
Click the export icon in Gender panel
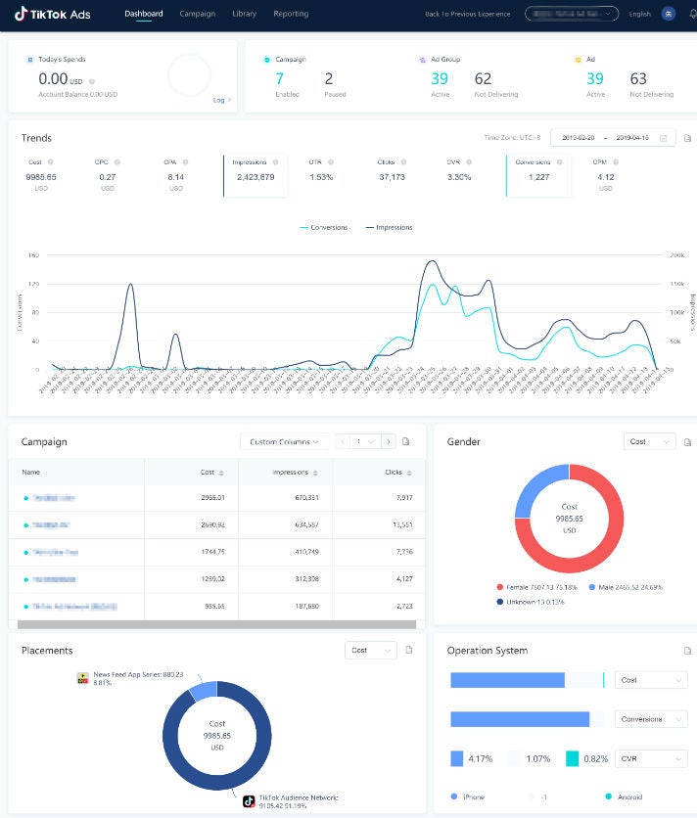coord(687,442)
